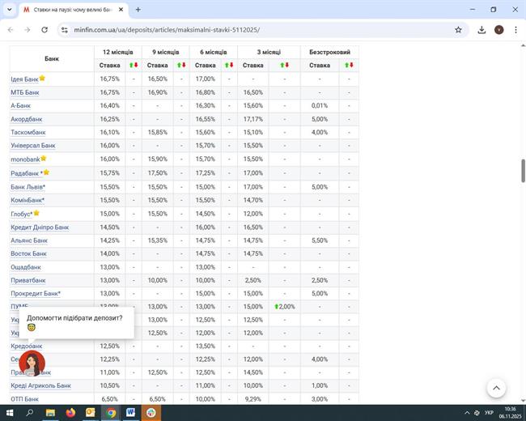Viewport: 526px width, 421px height.
Task: Click the Приватбанк link
Action: tap(28, 280)
